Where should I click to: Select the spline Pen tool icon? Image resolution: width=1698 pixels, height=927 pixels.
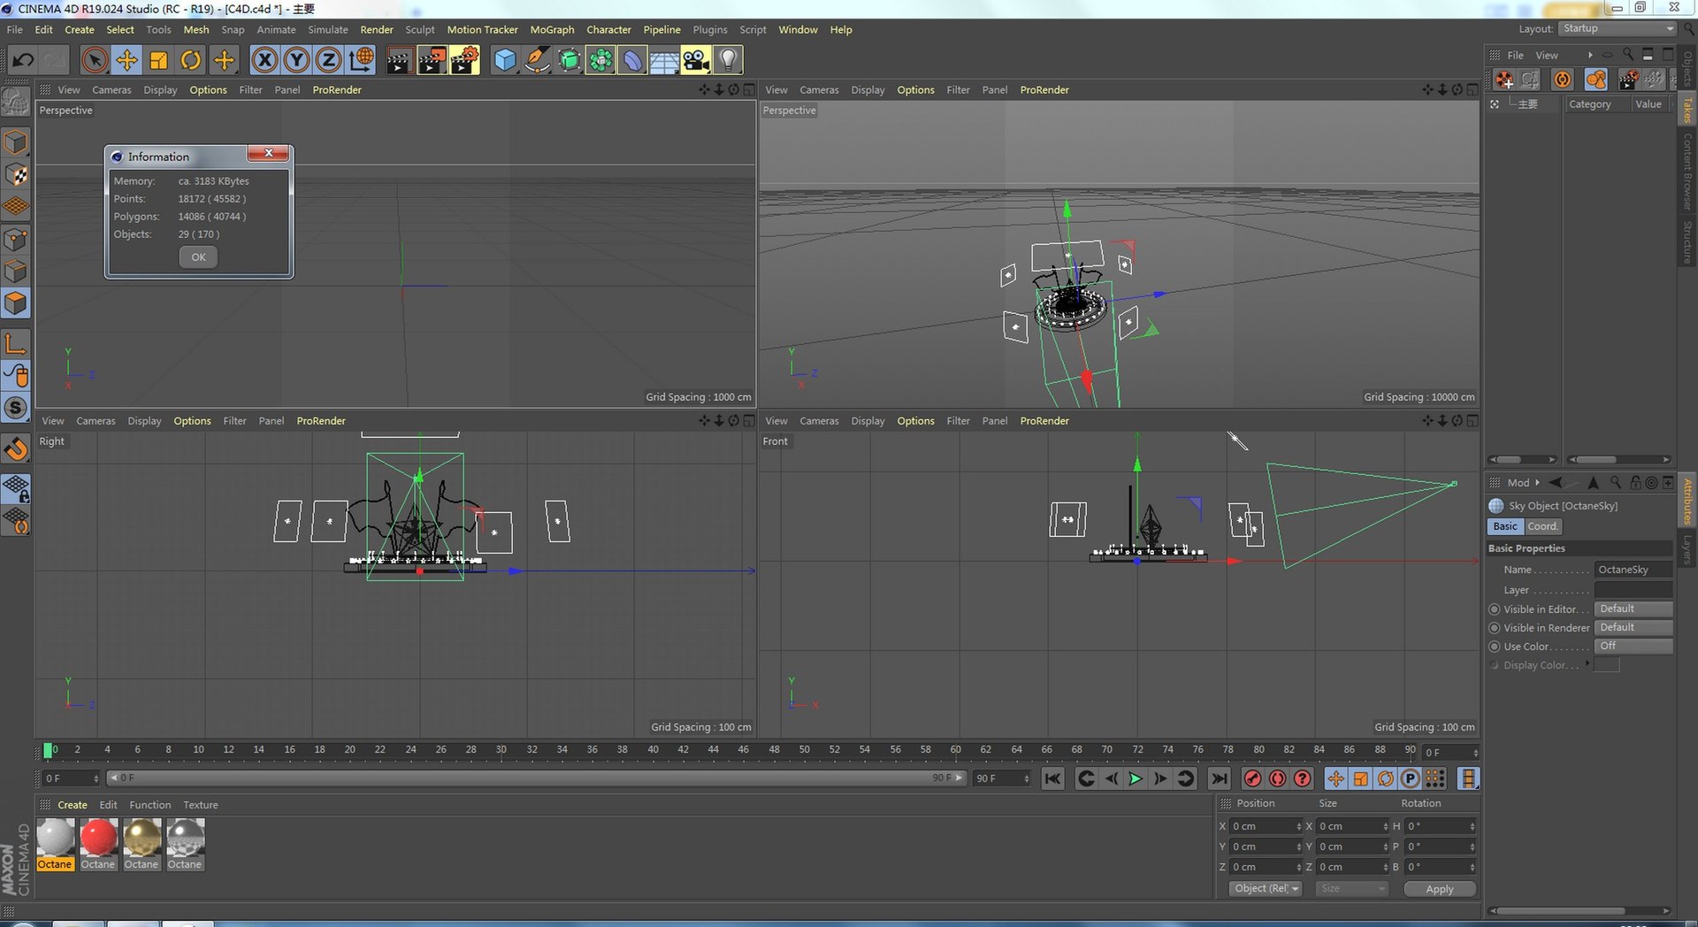point(537,60)
